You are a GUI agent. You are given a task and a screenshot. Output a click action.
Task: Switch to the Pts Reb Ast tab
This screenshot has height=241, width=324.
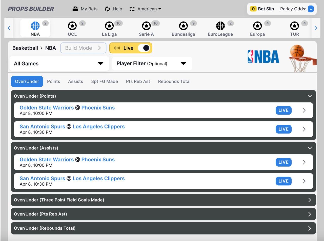point(138,81)
